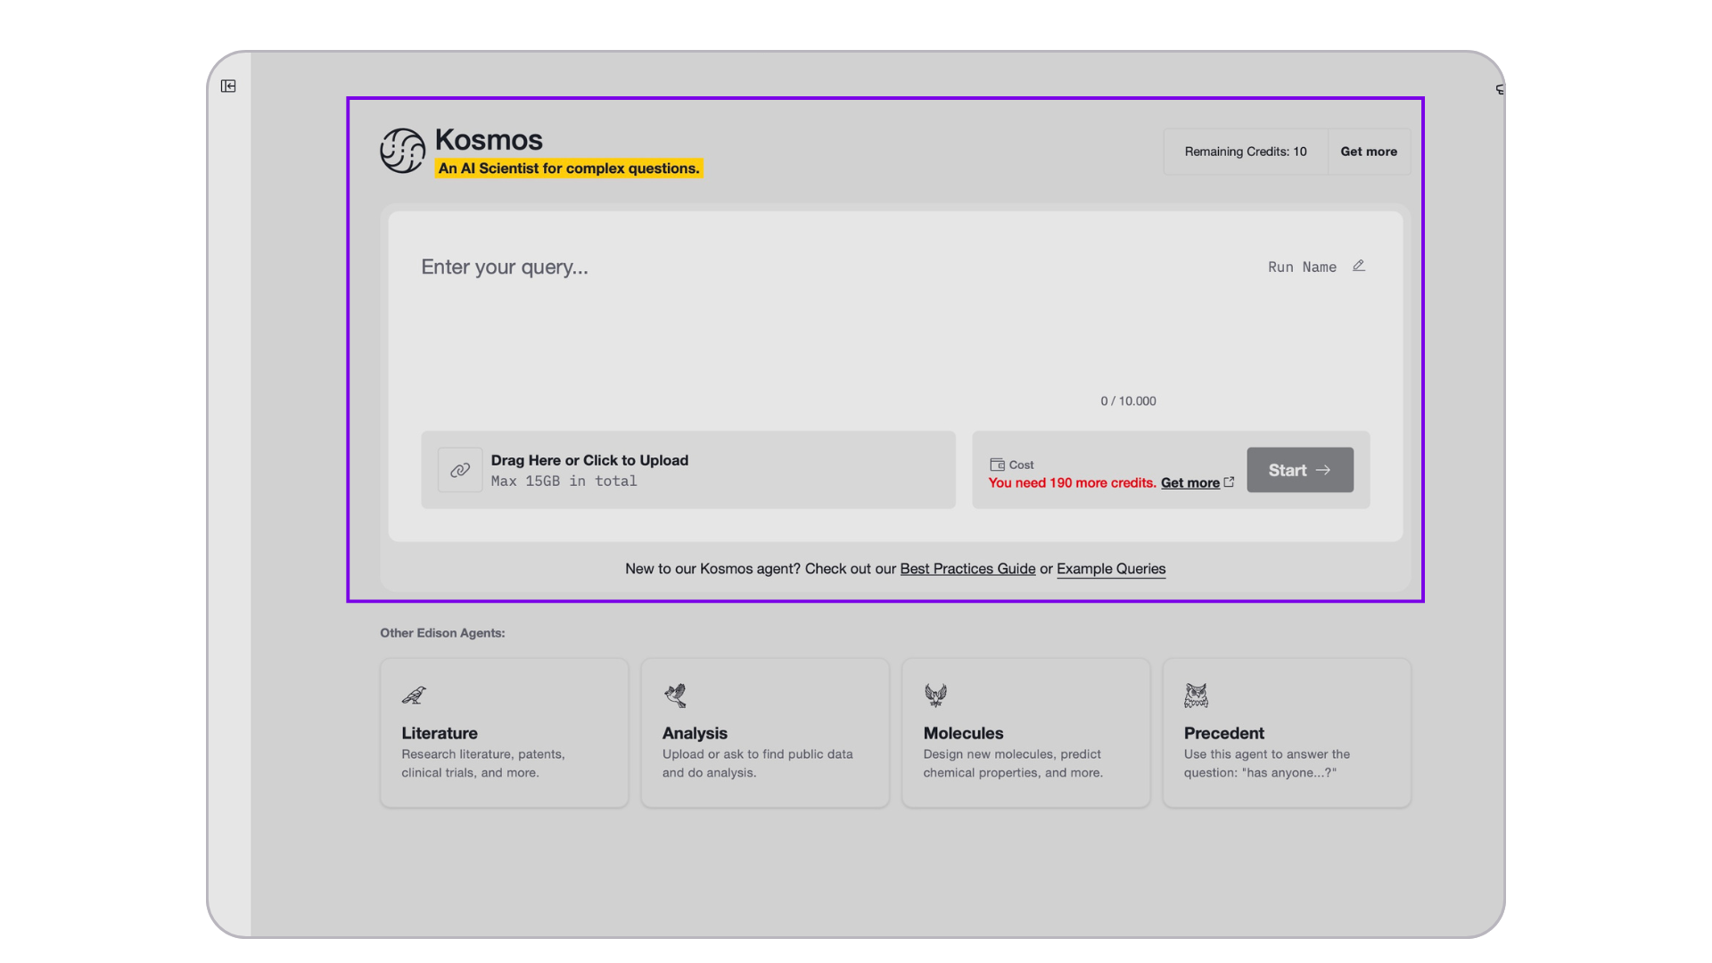Click the red-text Get more credits link
The image size is (1712, 963).
(1189, 482)
